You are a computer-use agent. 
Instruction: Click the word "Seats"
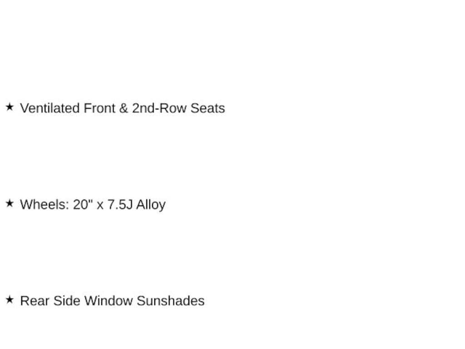coord(208,108)
